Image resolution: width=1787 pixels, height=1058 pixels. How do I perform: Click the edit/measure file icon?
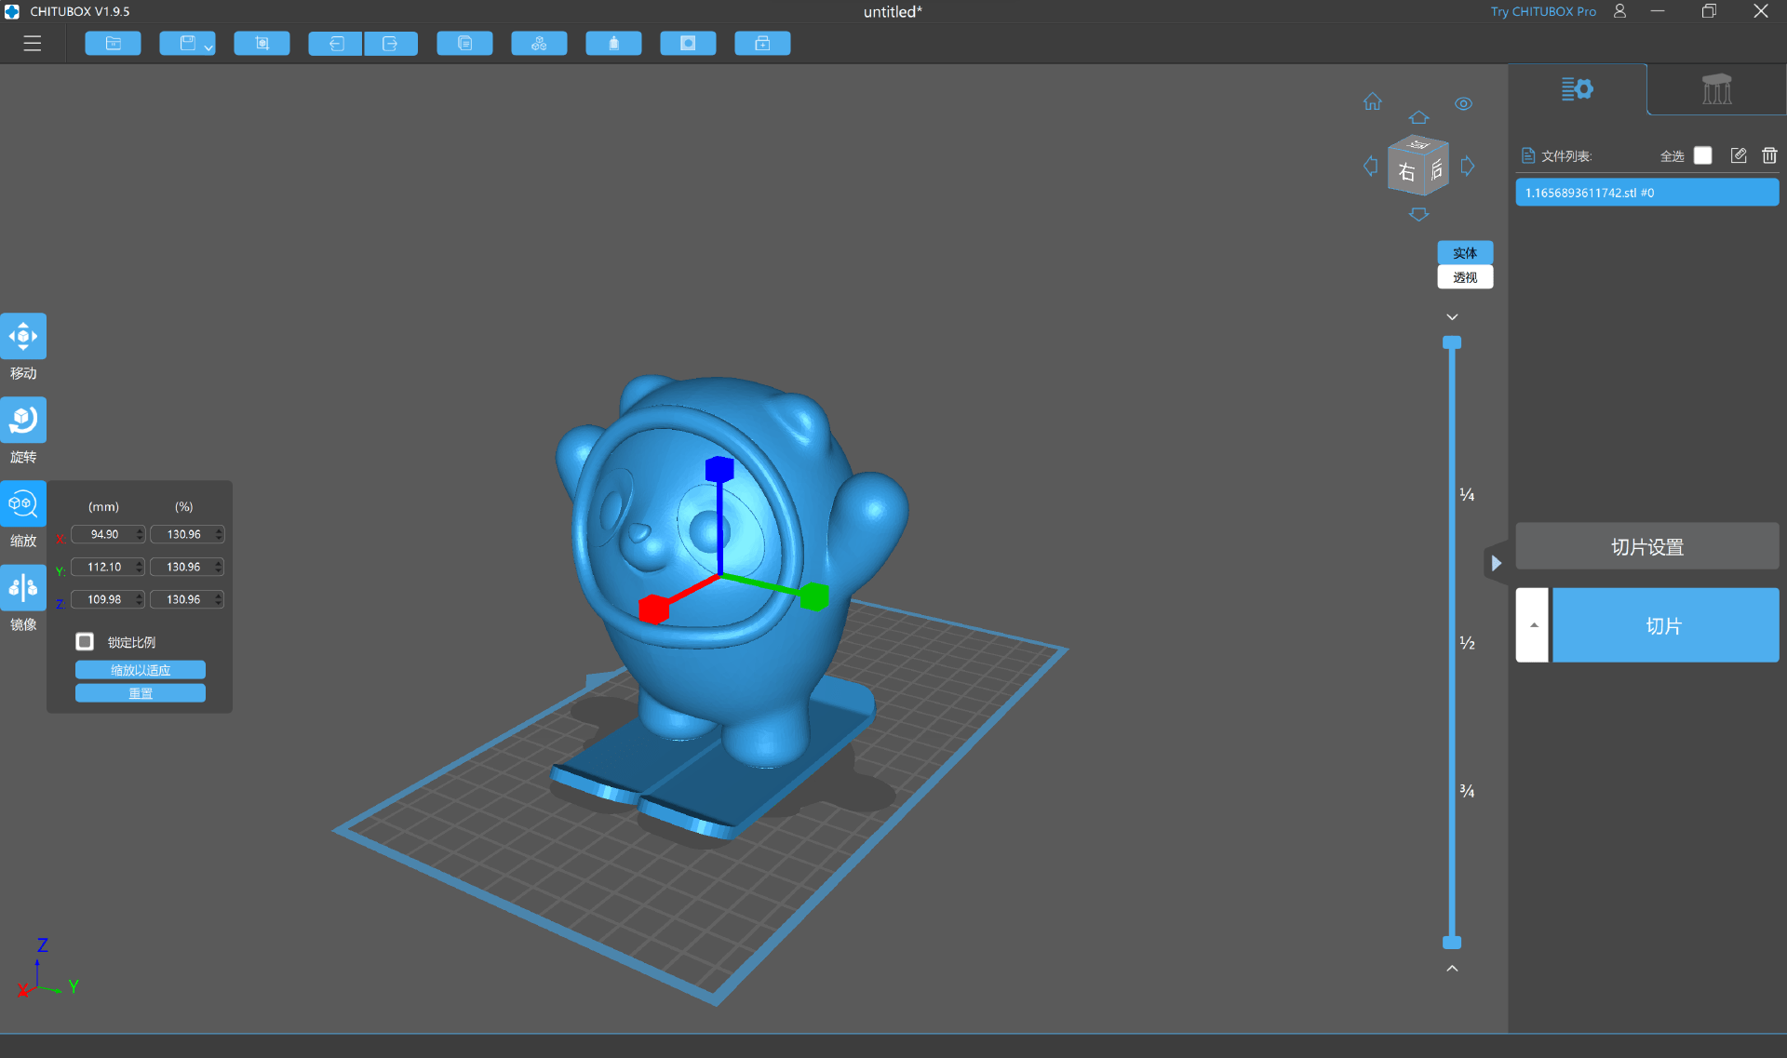tap(1738, 155)
